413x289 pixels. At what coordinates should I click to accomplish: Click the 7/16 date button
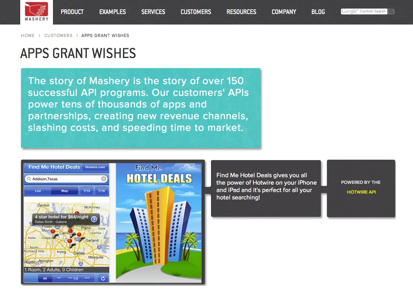[102, 191]
